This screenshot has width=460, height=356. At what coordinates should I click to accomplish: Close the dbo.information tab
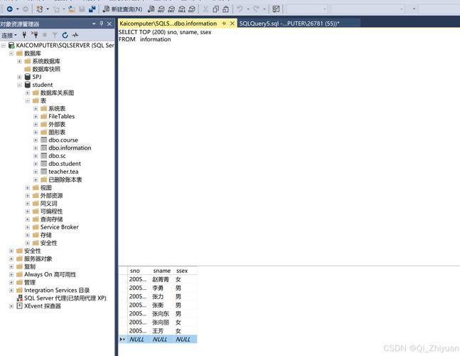tap(232, 23)
